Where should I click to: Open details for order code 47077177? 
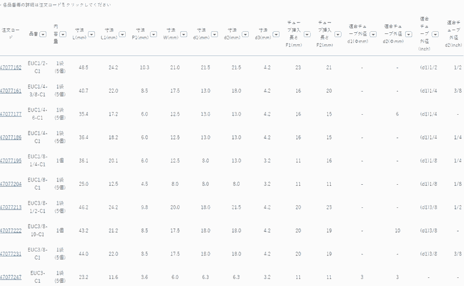pos(11,114)
